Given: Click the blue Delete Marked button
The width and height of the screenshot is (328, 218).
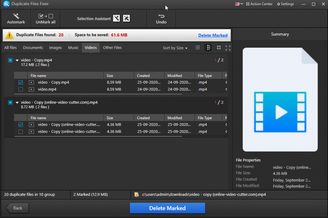Looking at the screenshot, I should pyautogui.click(x=167, y=208).
